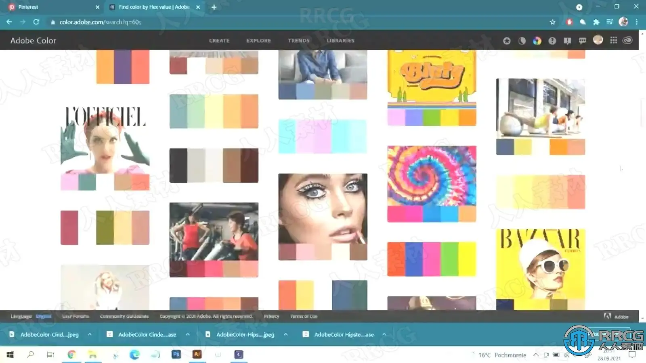Select the pale yellow to salmon palette
646x363 pixels.
point(541,192)
